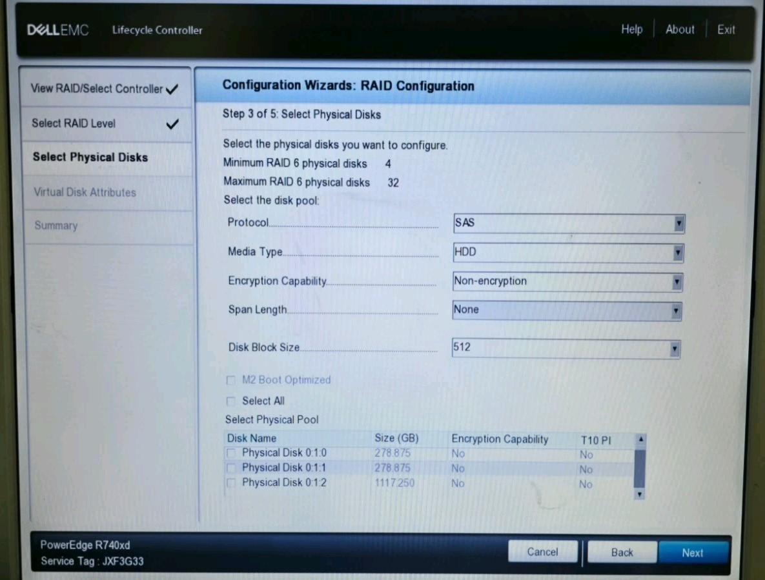Click the Protocol dropdown arrow
This screenshot has height=580, width=765.
pos(678,223)
